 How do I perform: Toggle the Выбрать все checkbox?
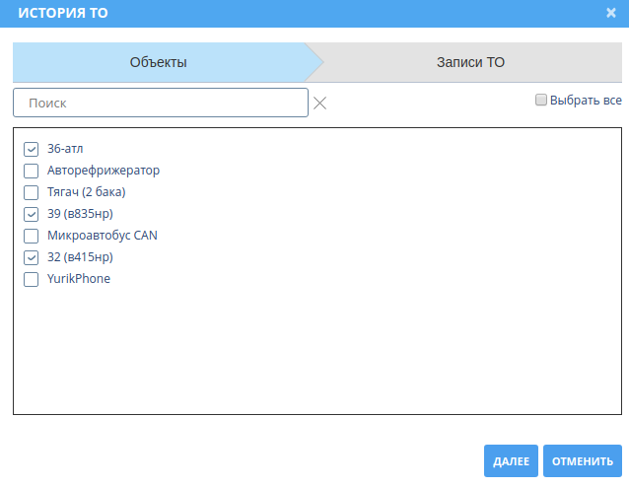(x=540, y=100)
